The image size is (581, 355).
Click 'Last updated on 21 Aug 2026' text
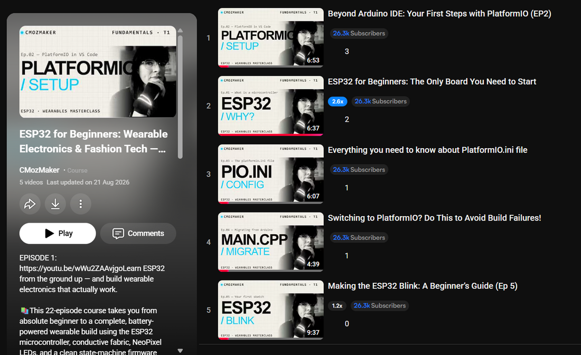coord(88,182)
